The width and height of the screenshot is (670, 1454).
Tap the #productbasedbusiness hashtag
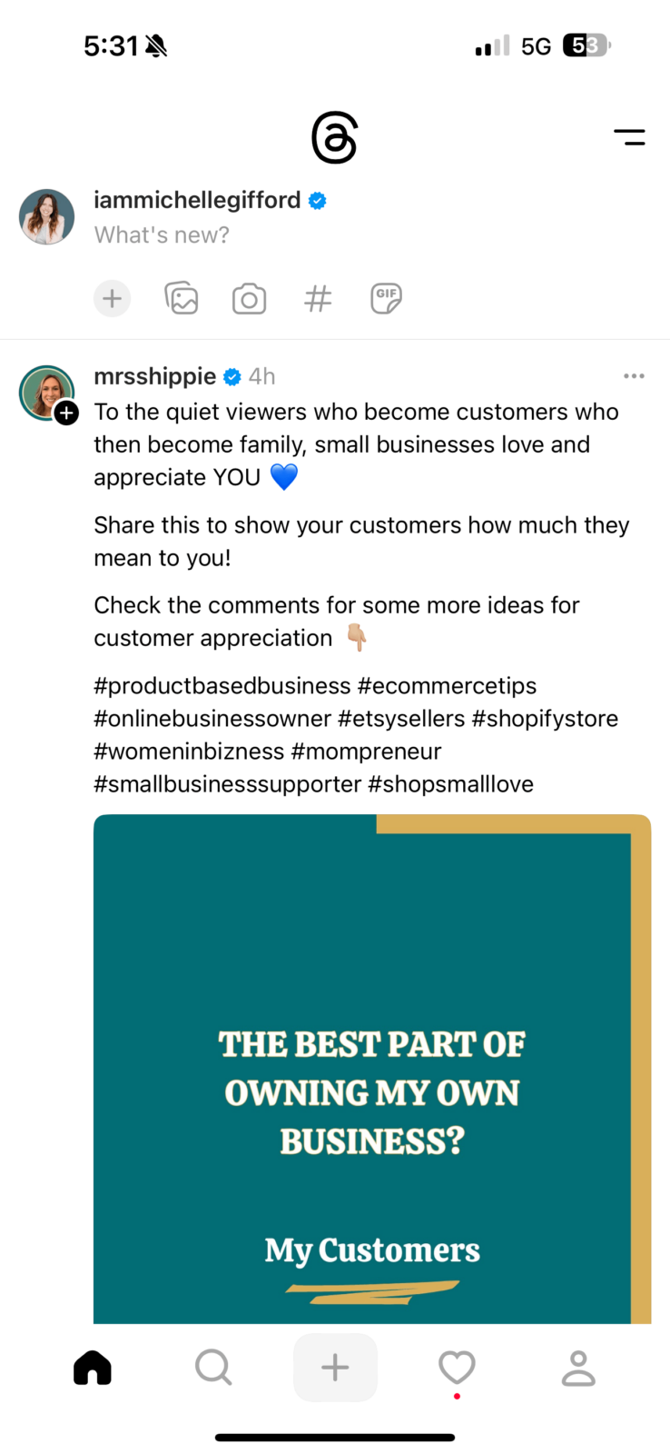click(222, 685)
